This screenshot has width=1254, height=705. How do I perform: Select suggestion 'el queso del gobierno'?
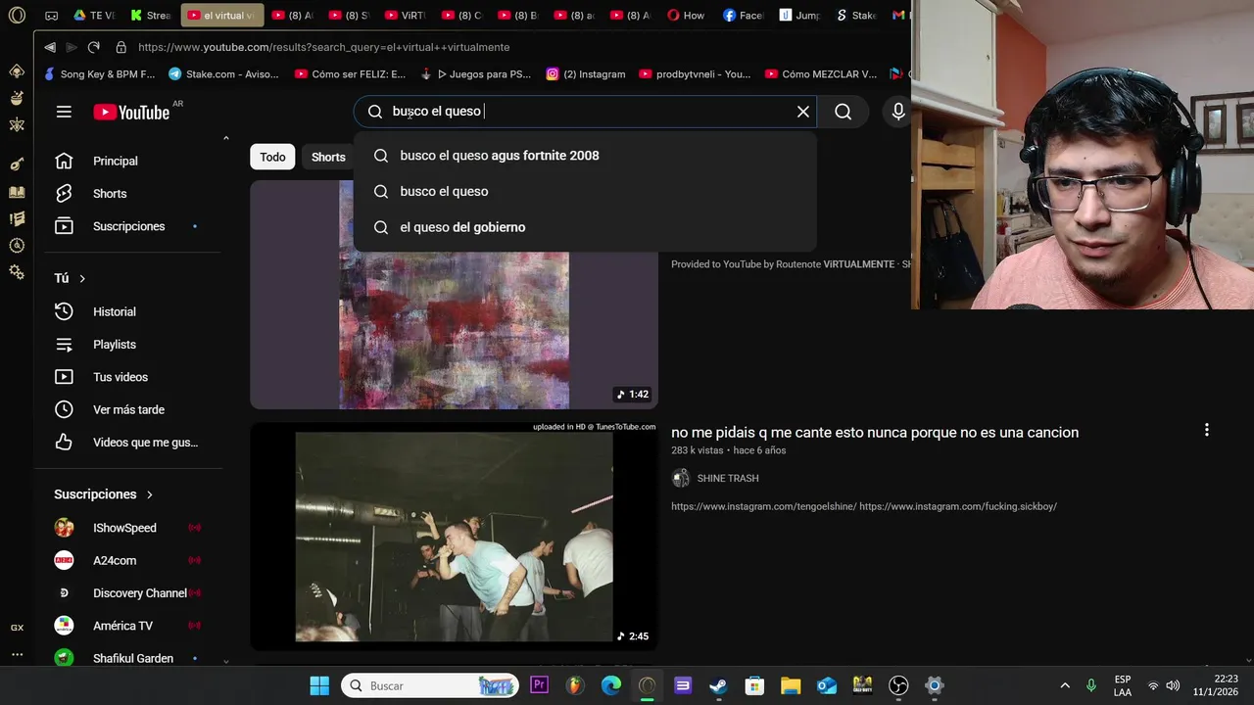[x=585, y=227]
